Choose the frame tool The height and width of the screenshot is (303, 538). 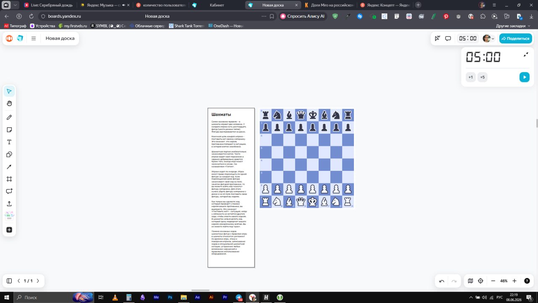click(x=9, y=179)
